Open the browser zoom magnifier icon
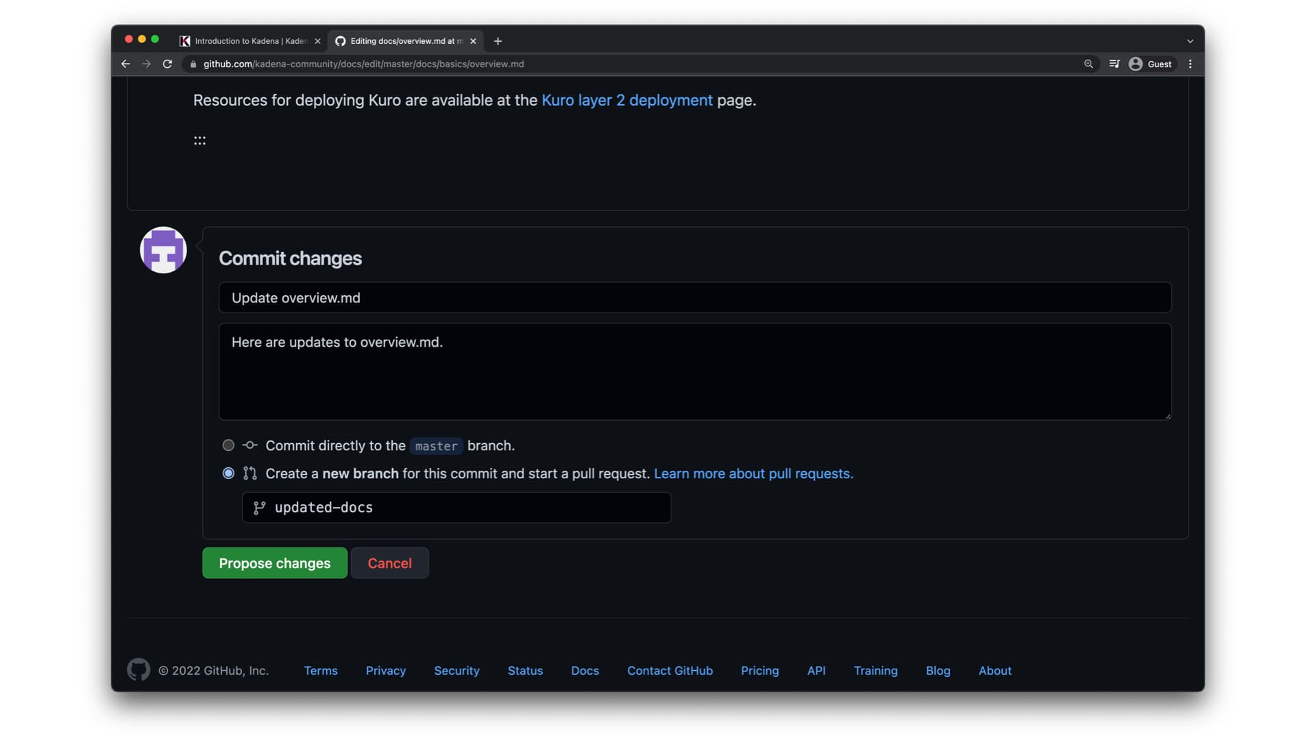Image resolution: width=1316 pixels, height=740 pixels. (x=1088, y=64)
